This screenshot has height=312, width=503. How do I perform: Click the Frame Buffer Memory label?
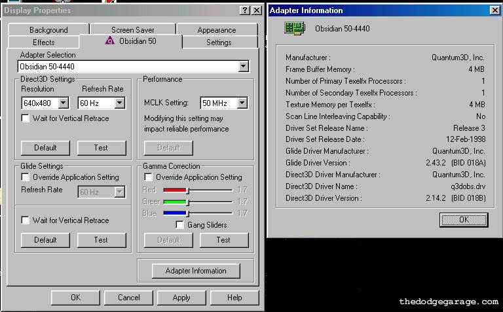click(x=320, y=69)
